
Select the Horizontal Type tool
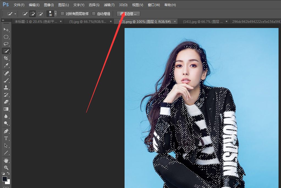[x=6, y=138]
